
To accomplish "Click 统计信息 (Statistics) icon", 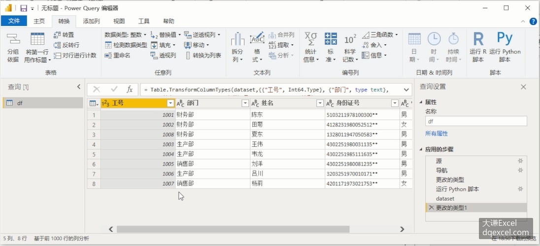I will click(x=311, y=38).
